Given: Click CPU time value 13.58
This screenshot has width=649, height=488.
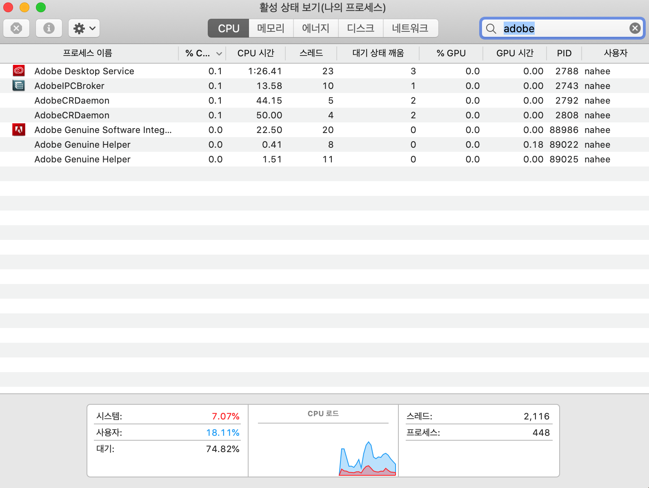Looking at the screenshot, I should pos(269,86).
